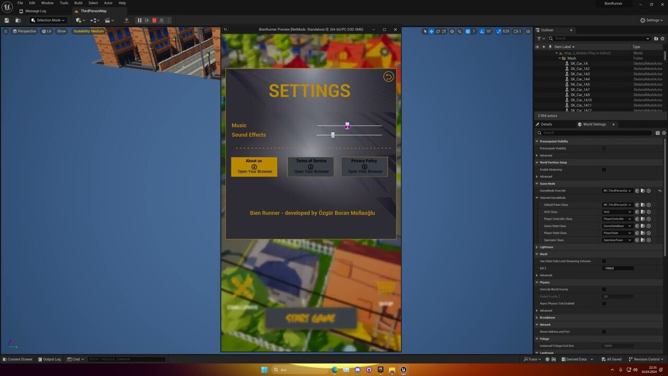The width and height of the screenshot is (668, 376).
Task: Adjust the Music volume slider
Action: (347, 125)
